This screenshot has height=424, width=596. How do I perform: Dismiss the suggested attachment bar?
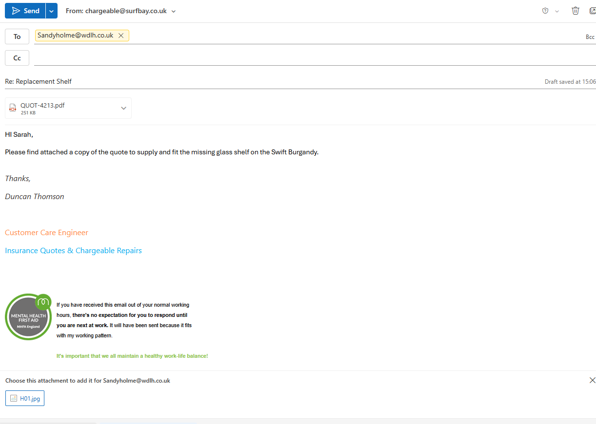(x=592, y=380)
